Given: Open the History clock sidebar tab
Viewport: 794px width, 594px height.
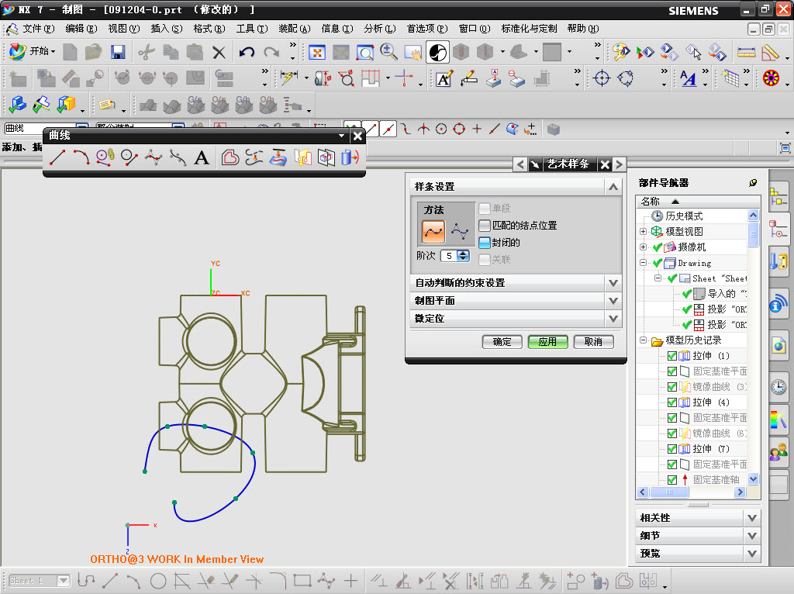Looking at the screenshot, I should (x=778, y=387).
